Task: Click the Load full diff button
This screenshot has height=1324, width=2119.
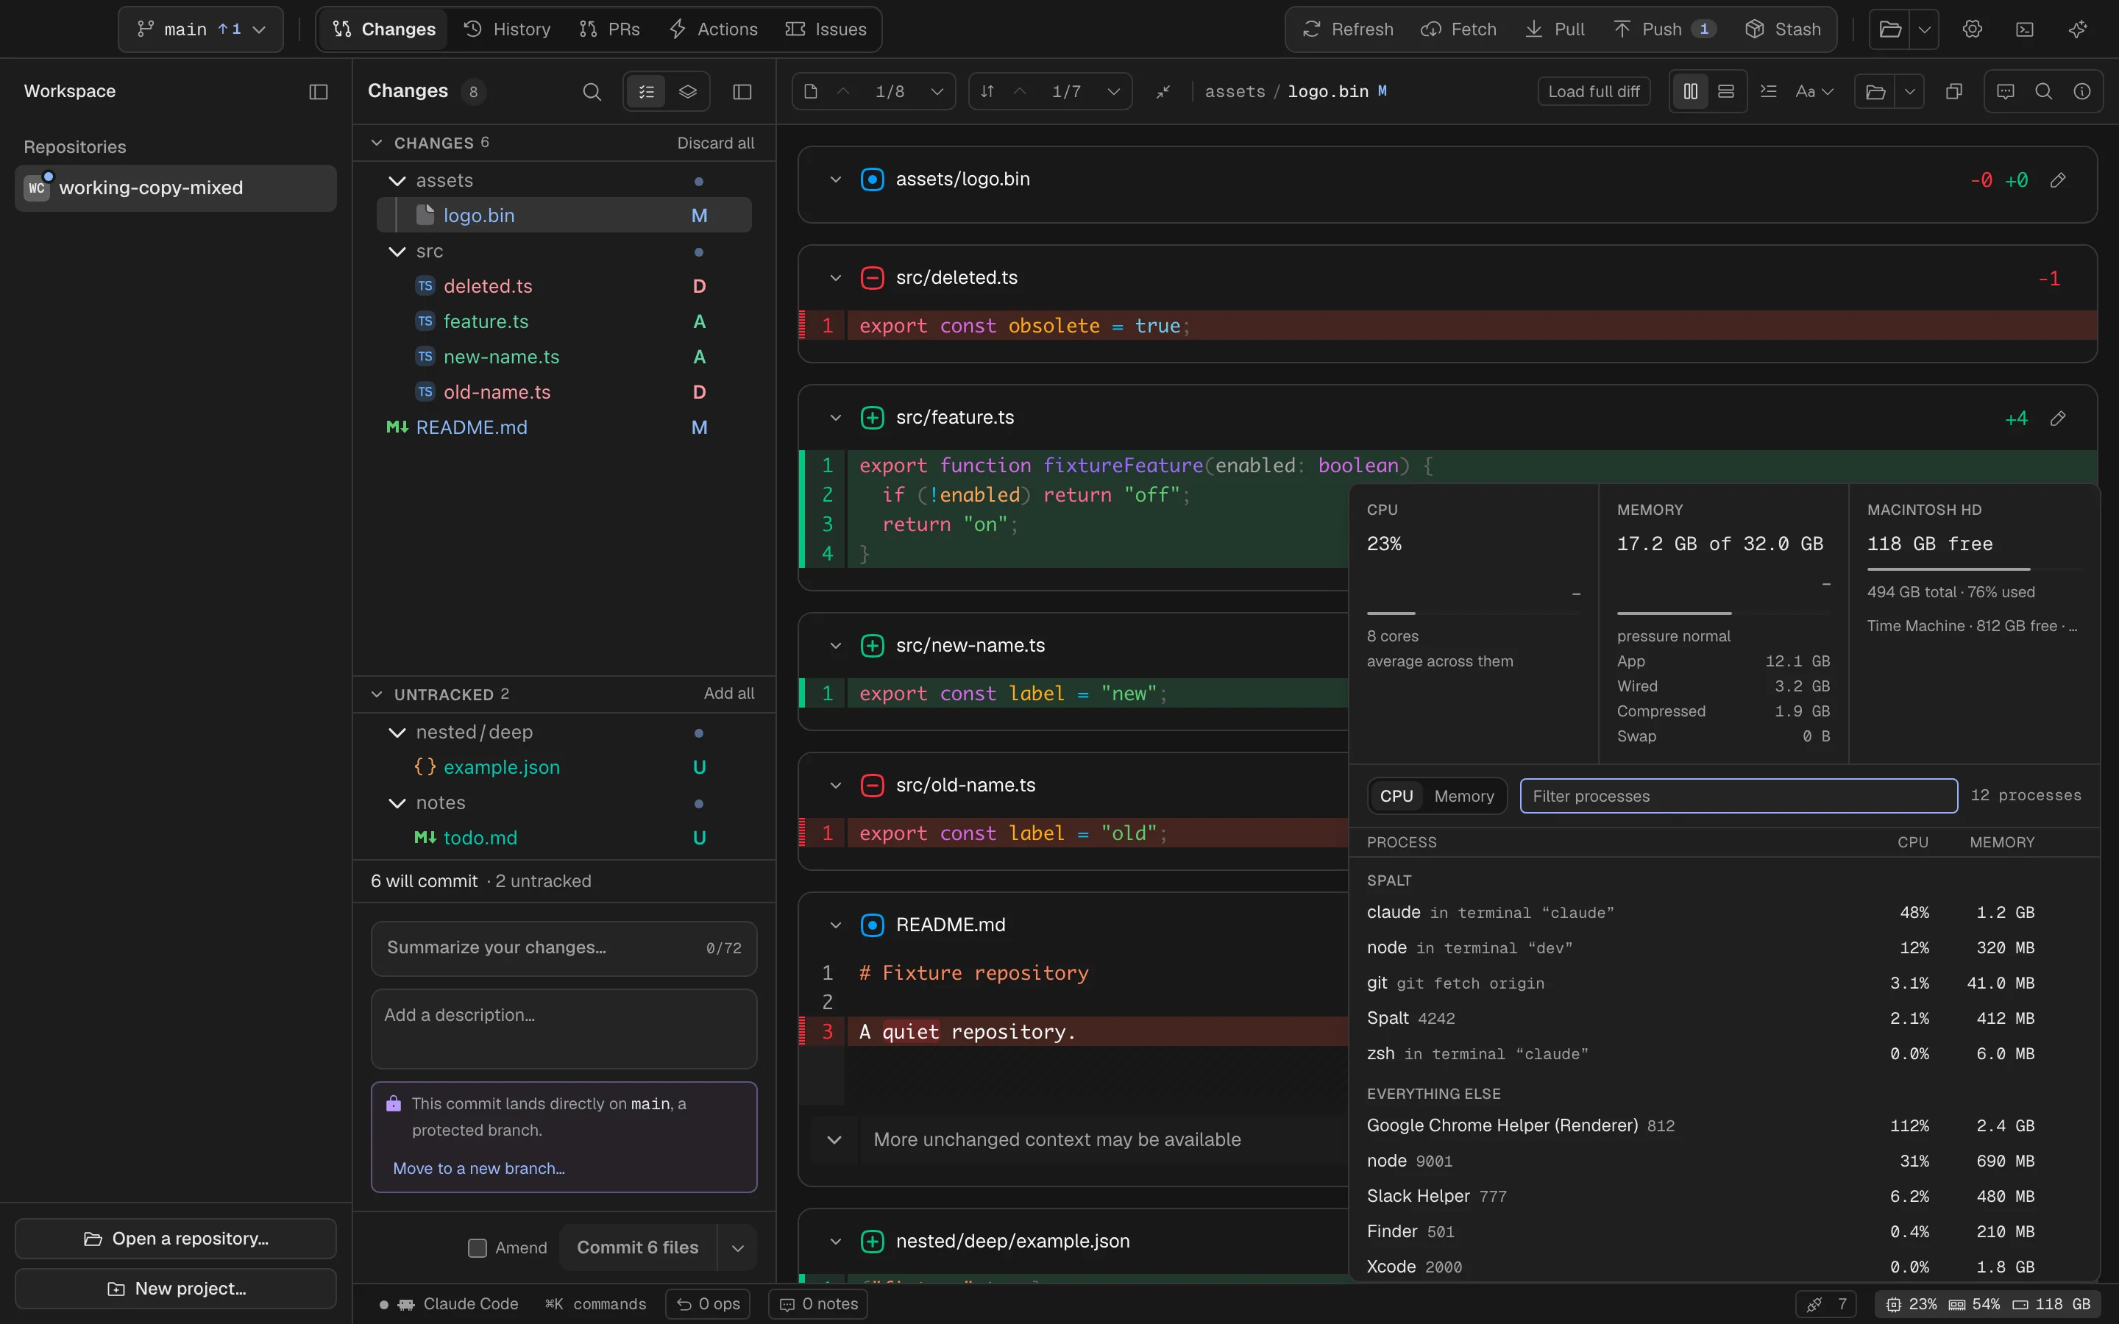Action: tap(1594, 92)
